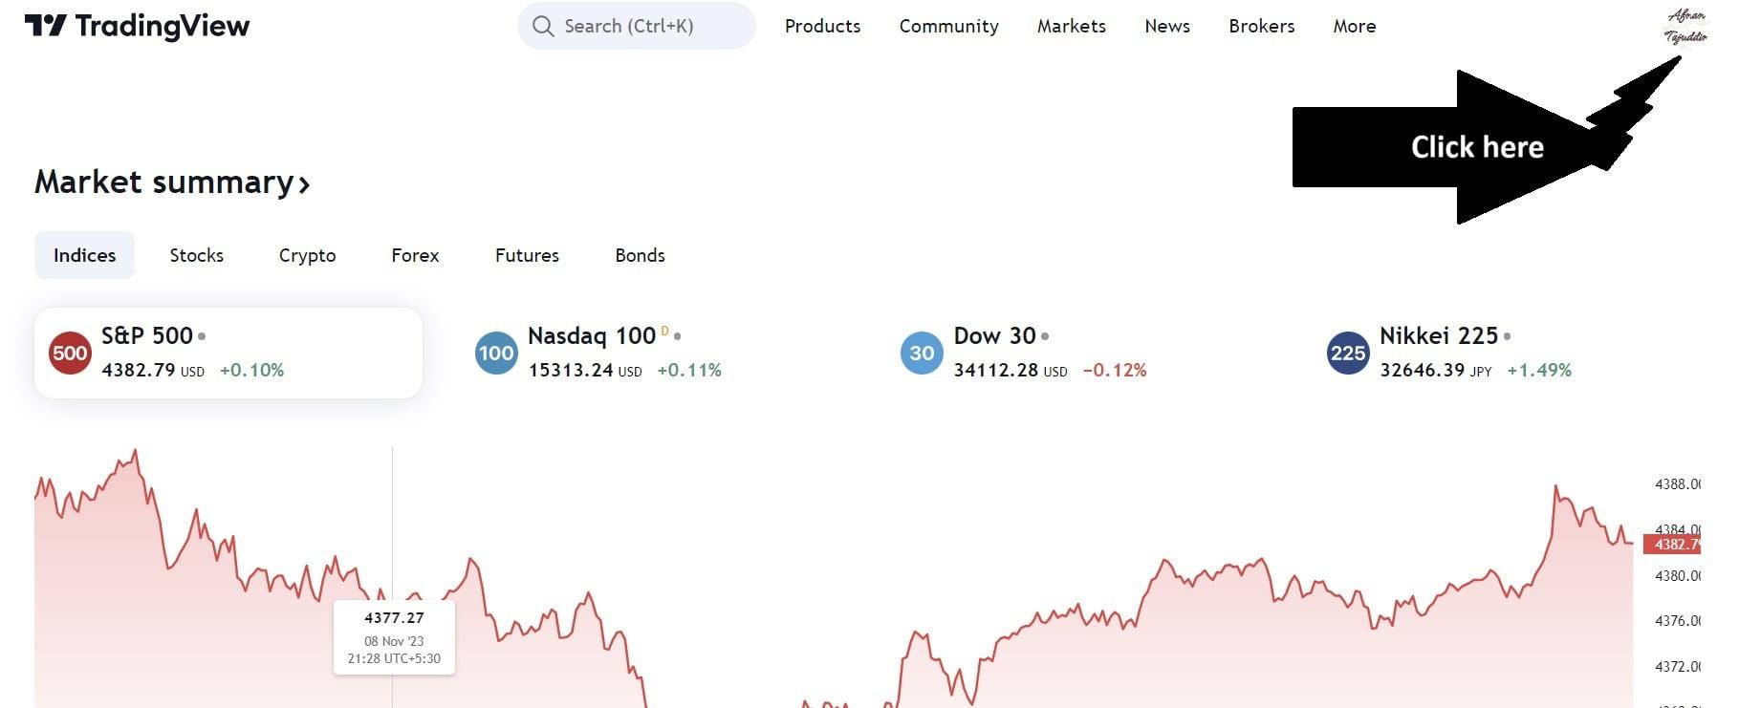Click the Markets navigation item
Screen dimensions: 1739x708
click(x=1071, y=26)
